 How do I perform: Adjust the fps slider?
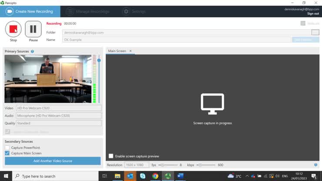click(x=161, y=165)
